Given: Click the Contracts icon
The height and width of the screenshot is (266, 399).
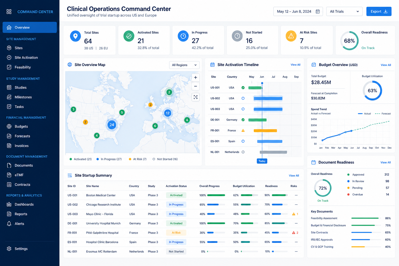Looking at the screenshot, I should click(9, 185).
